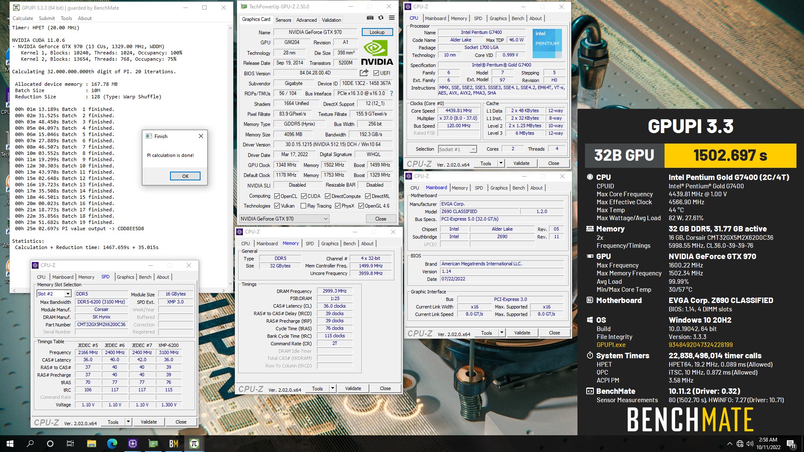Screen dimensions: 804x452
Task: Toggle the OpenGL 4.6 checkbox
Action: (361, 206)
